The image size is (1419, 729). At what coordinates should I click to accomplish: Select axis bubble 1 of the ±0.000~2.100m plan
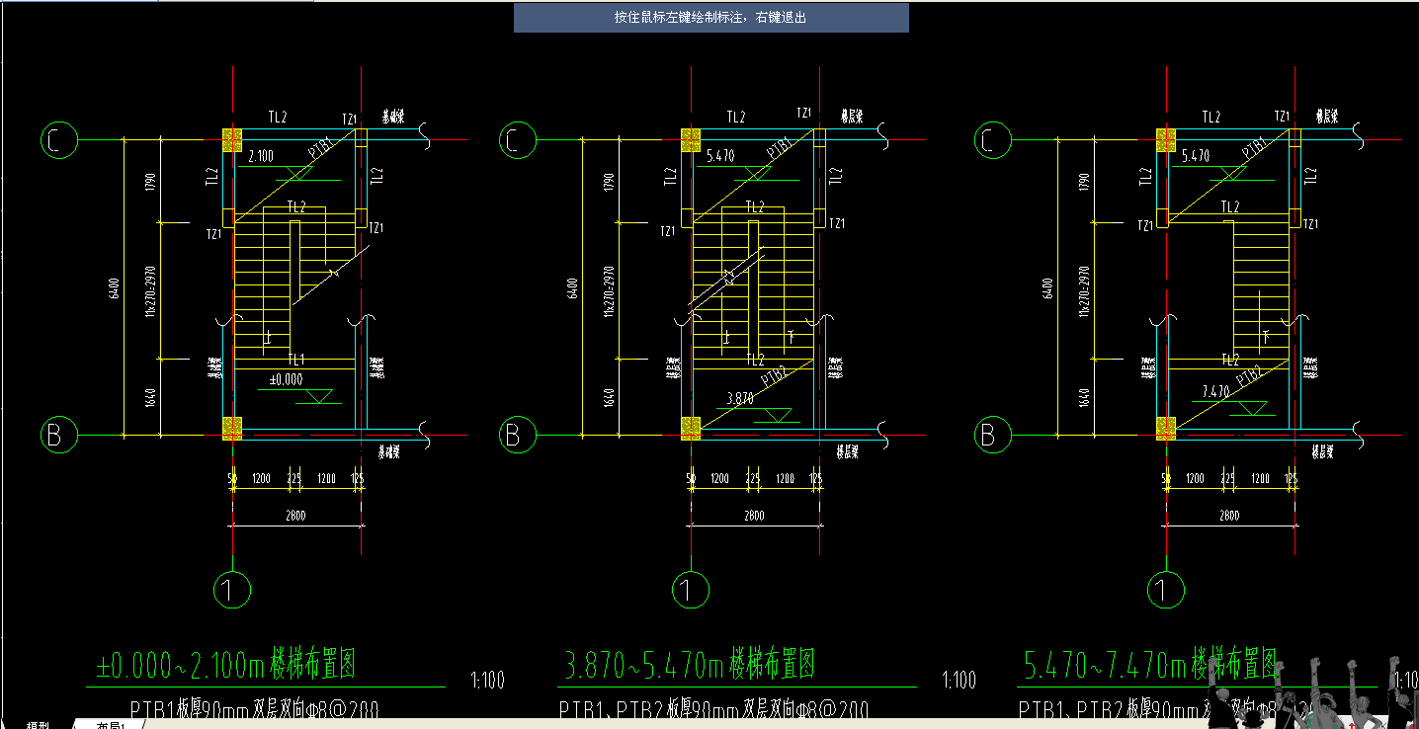point(232,590)
